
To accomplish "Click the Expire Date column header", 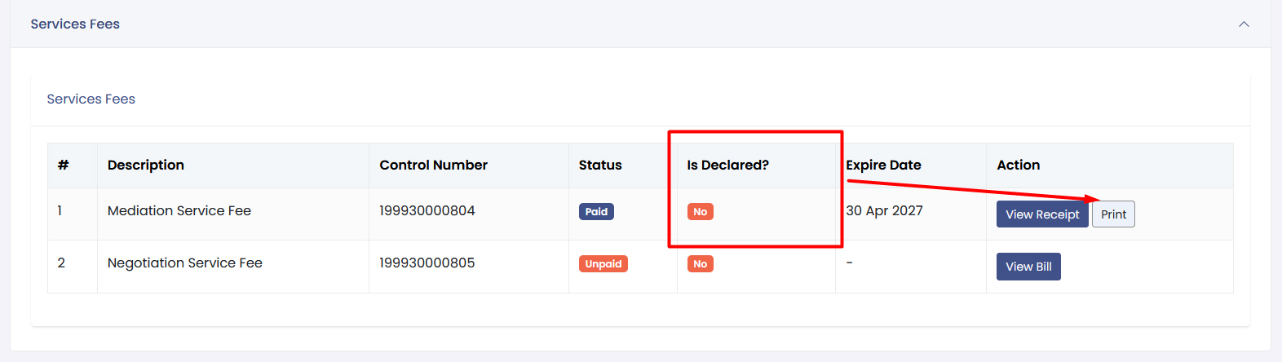I will [883, 165].
